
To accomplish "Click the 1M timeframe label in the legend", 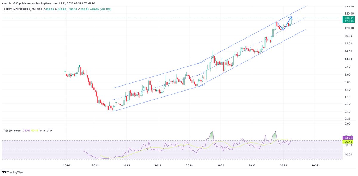I will click(33, 9).
